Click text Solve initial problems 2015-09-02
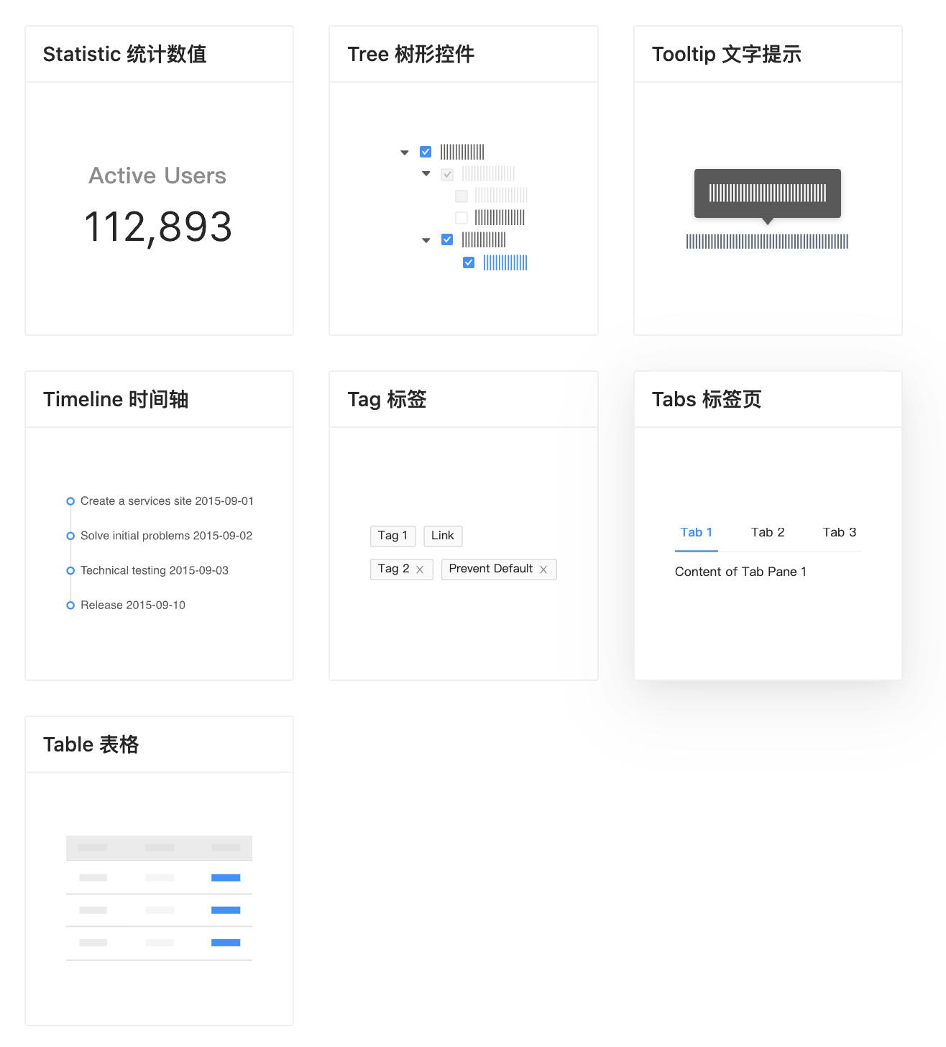The width and height of the screenshot is (946, 1047). pos(167,536)
